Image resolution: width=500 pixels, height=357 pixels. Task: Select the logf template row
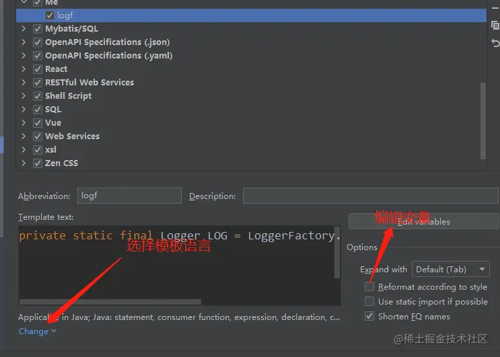tap(251, 15)
